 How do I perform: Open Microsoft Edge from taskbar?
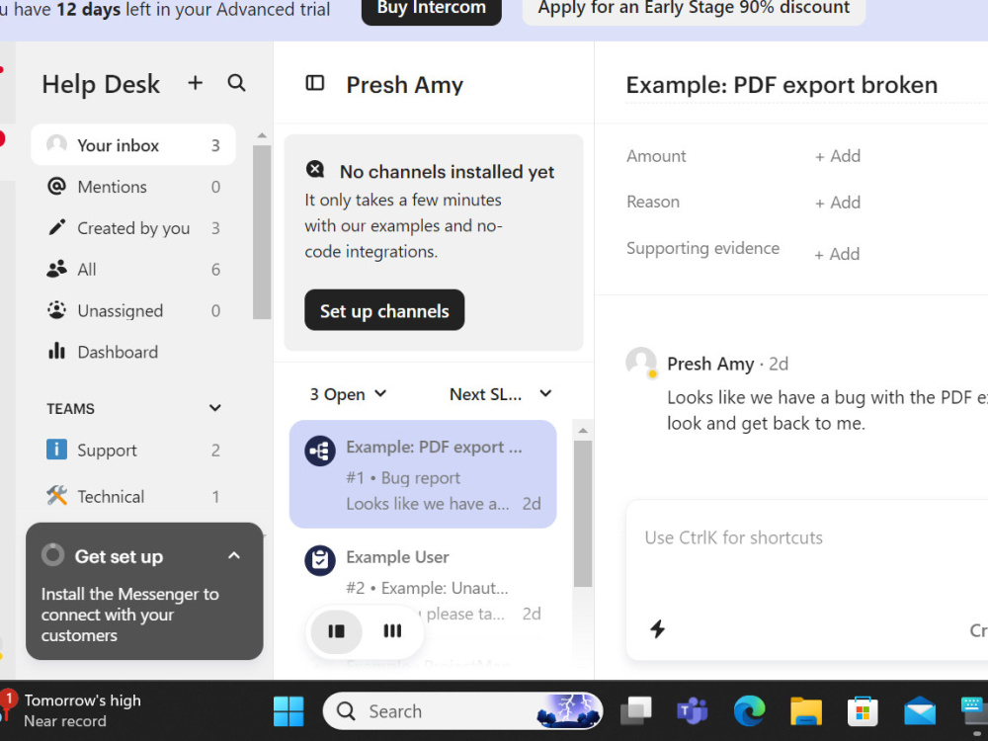click(749, 711)
